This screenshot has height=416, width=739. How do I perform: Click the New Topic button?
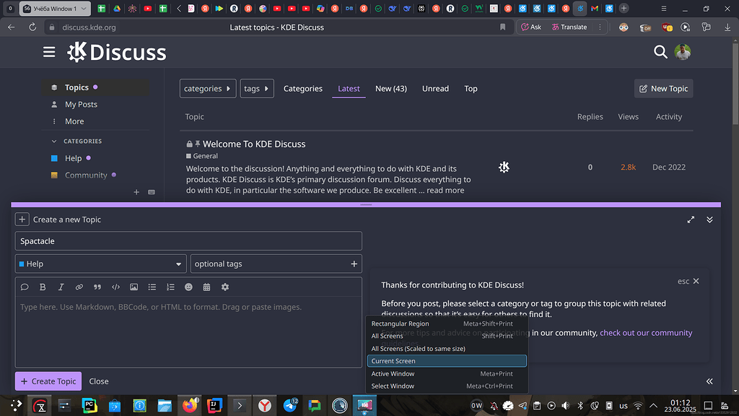[x=663, y=88]
